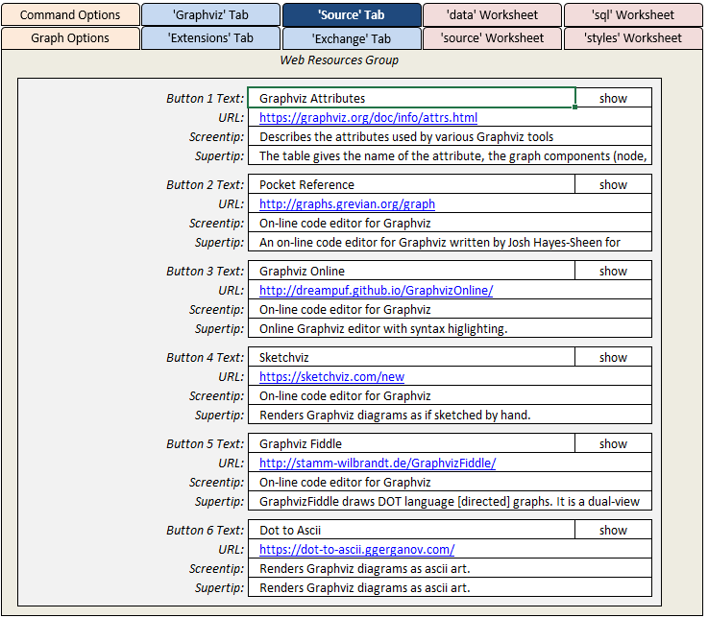
Task: Open the Command Options tab
Action: coord(70,14)
